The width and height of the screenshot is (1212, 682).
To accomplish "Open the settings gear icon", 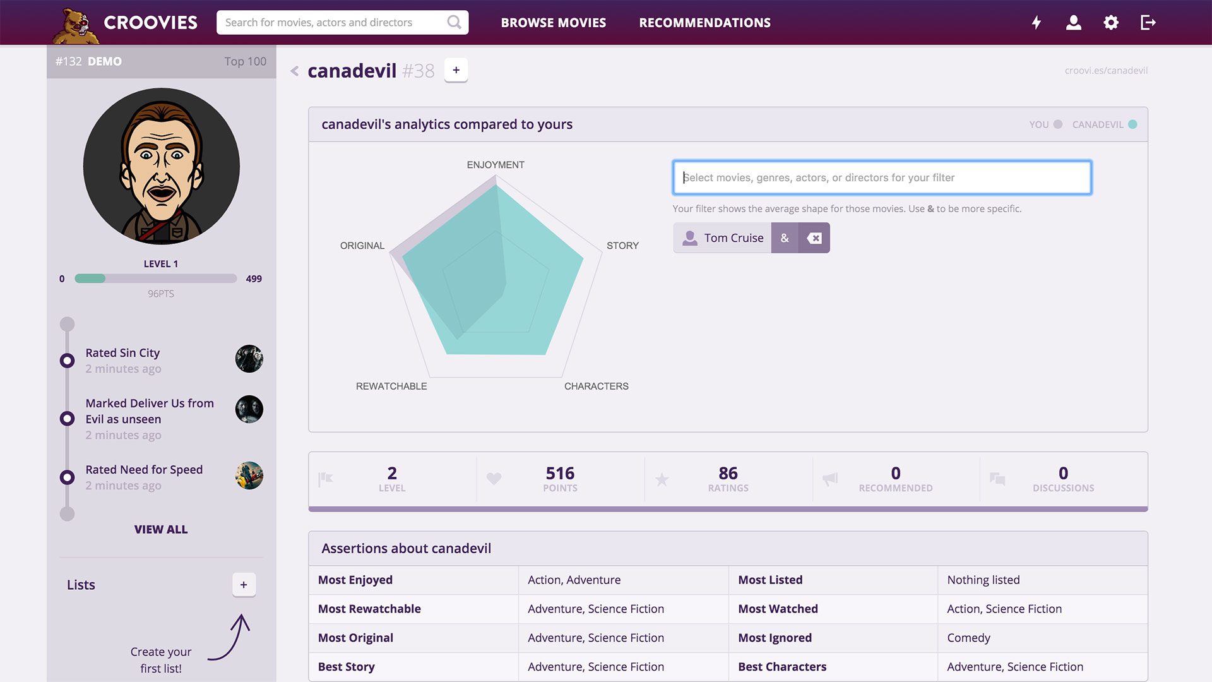I will coord(1111,23).
